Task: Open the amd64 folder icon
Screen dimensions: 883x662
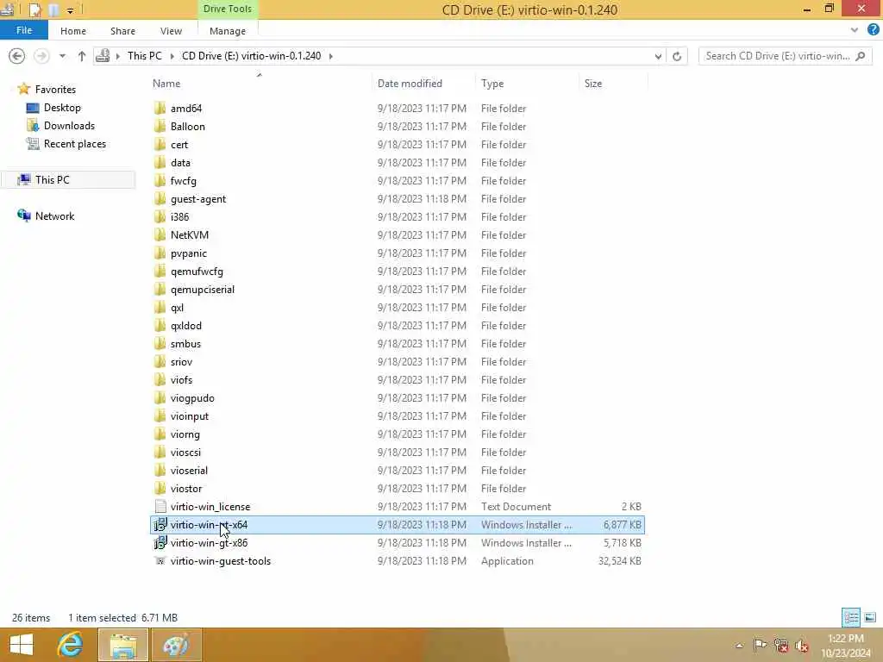Action: 160,108
